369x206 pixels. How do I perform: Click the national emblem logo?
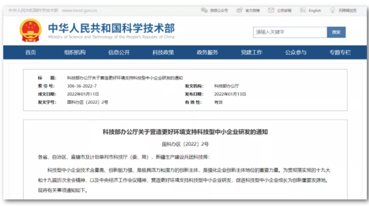[31, 31]
